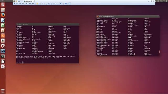Click the full screen toolbar icon
The height and width of the screenshot is (94, 168).
(x=60, y=4)
